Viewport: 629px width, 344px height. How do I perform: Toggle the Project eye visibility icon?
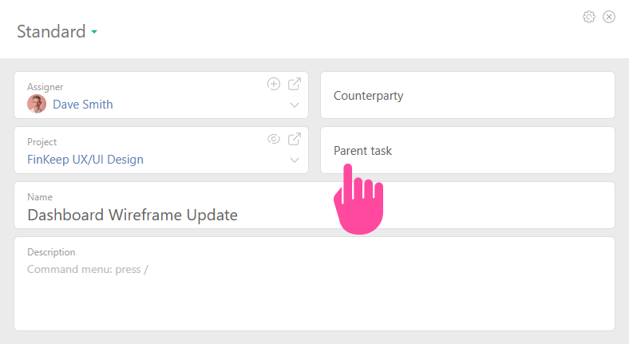coord(274,139)
